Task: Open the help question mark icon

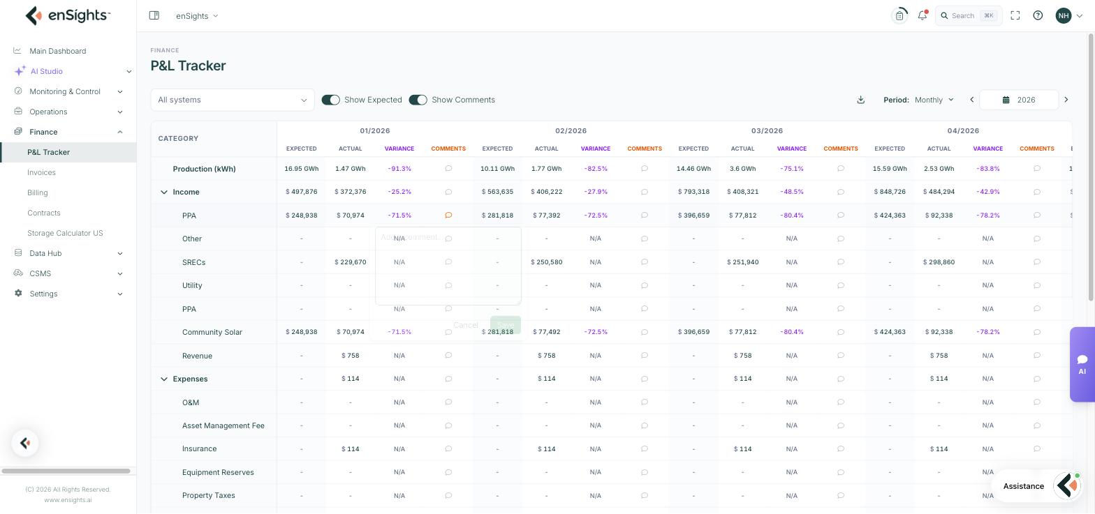Action: click(1038, 15)
